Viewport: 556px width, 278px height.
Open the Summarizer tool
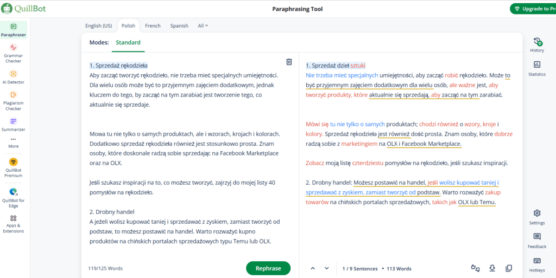pos(13,124)
